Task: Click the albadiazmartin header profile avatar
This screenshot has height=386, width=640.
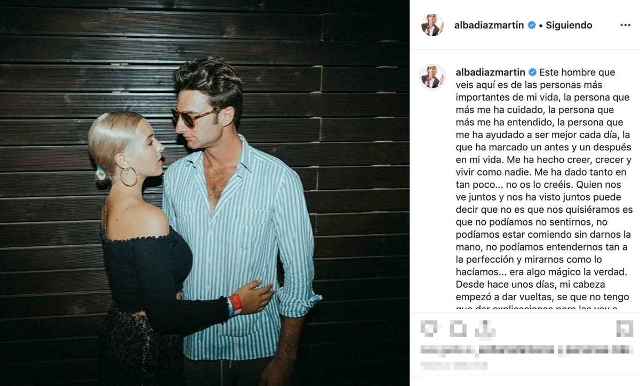Action: tap(433, 25)
